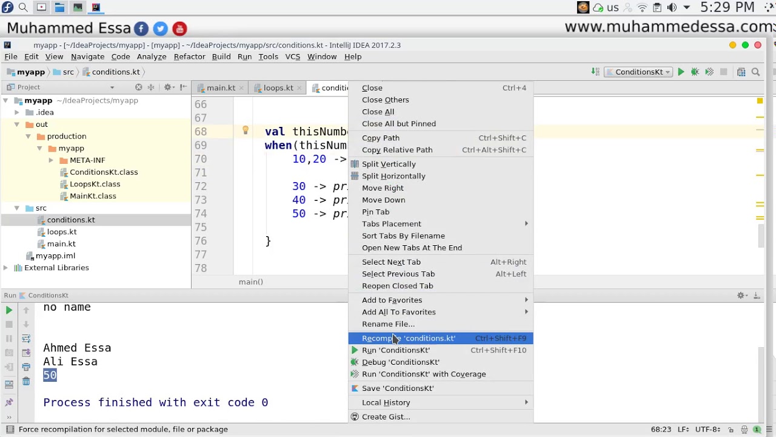
Task: Open Run panel settings gear
Action: [x=741, y=296]
